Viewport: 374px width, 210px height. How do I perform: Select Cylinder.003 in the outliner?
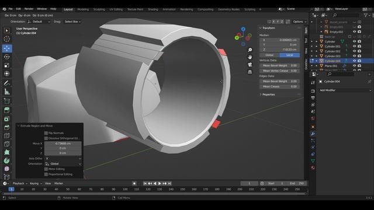point(333,56)
